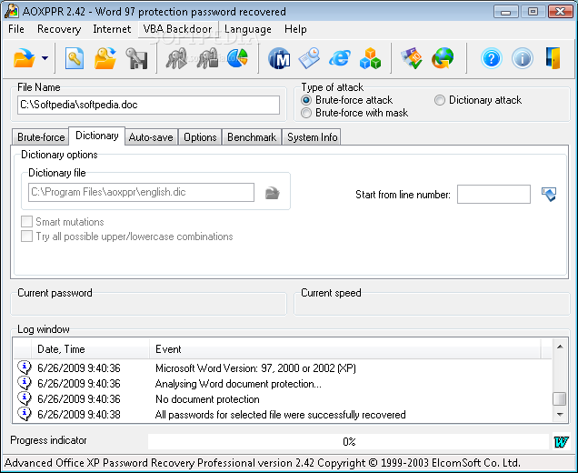Select Brute-force attack radio button

pyautogui.click(x=306, y=100)
